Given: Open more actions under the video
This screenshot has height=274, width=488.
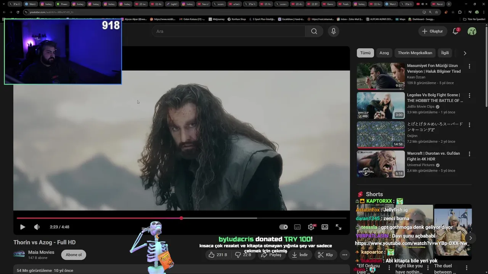Looking at the screenshot, I should click(x=345, y=255).
